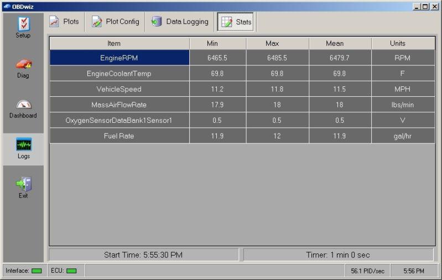Select the Logs waveform icon

23,145
